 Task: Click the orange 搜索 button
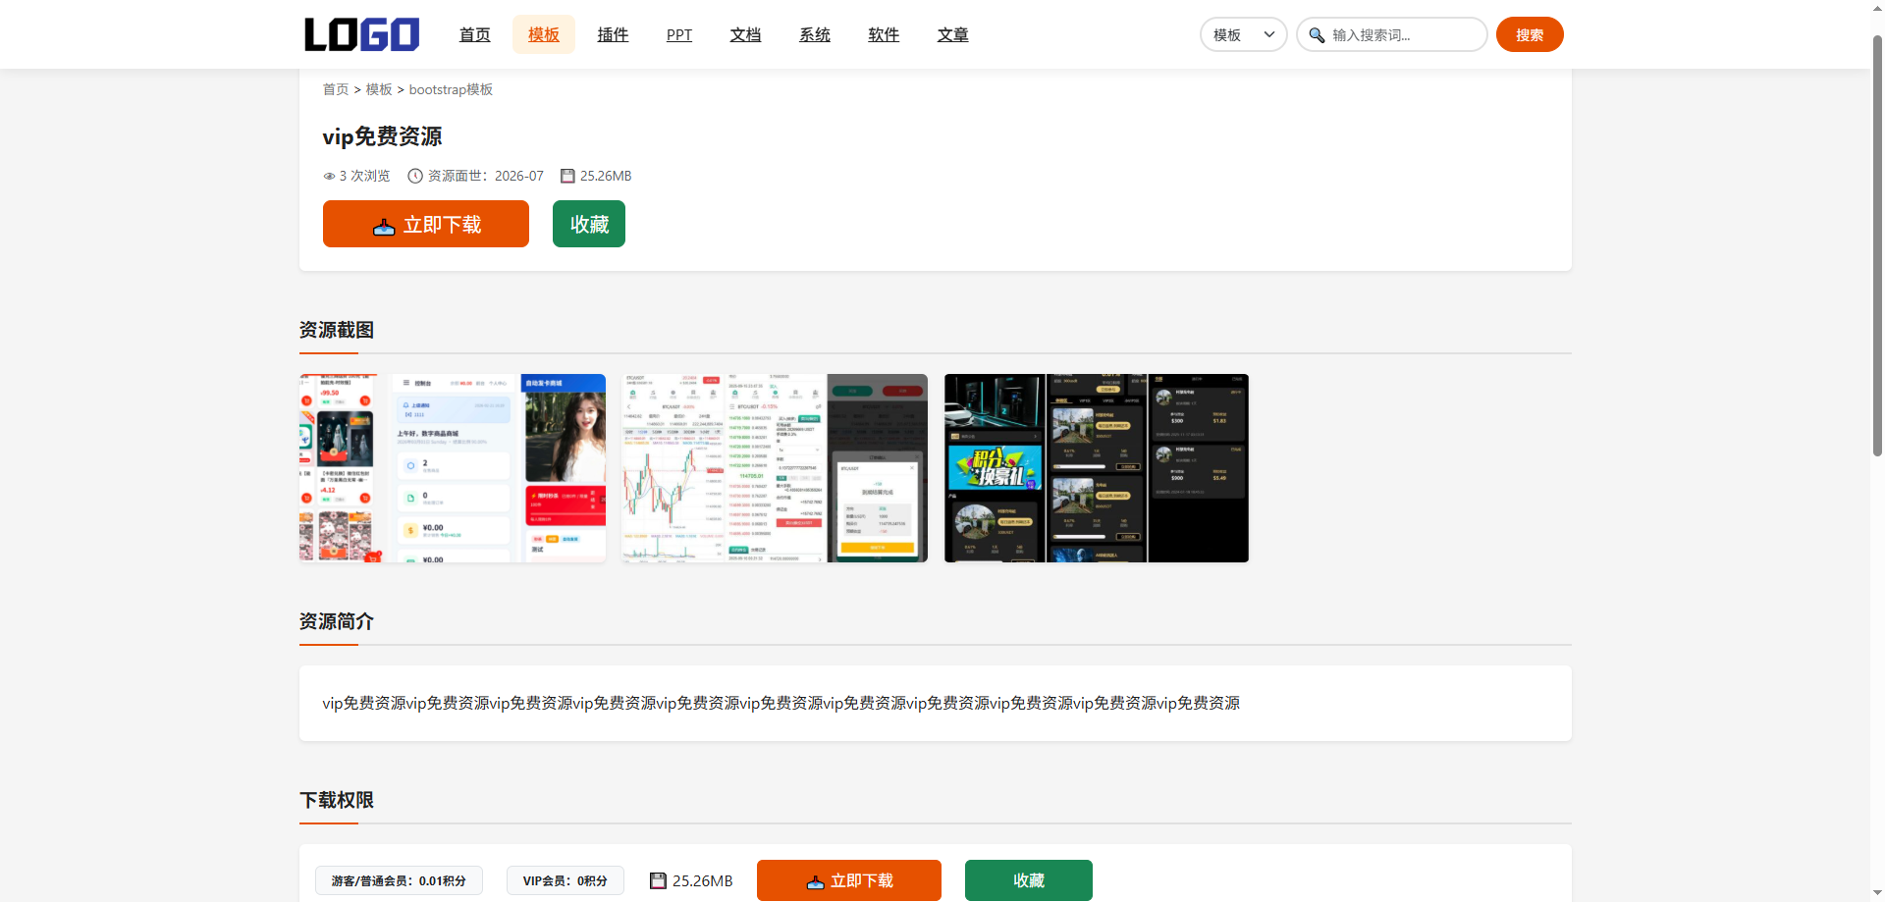(x=1530, y=34)
